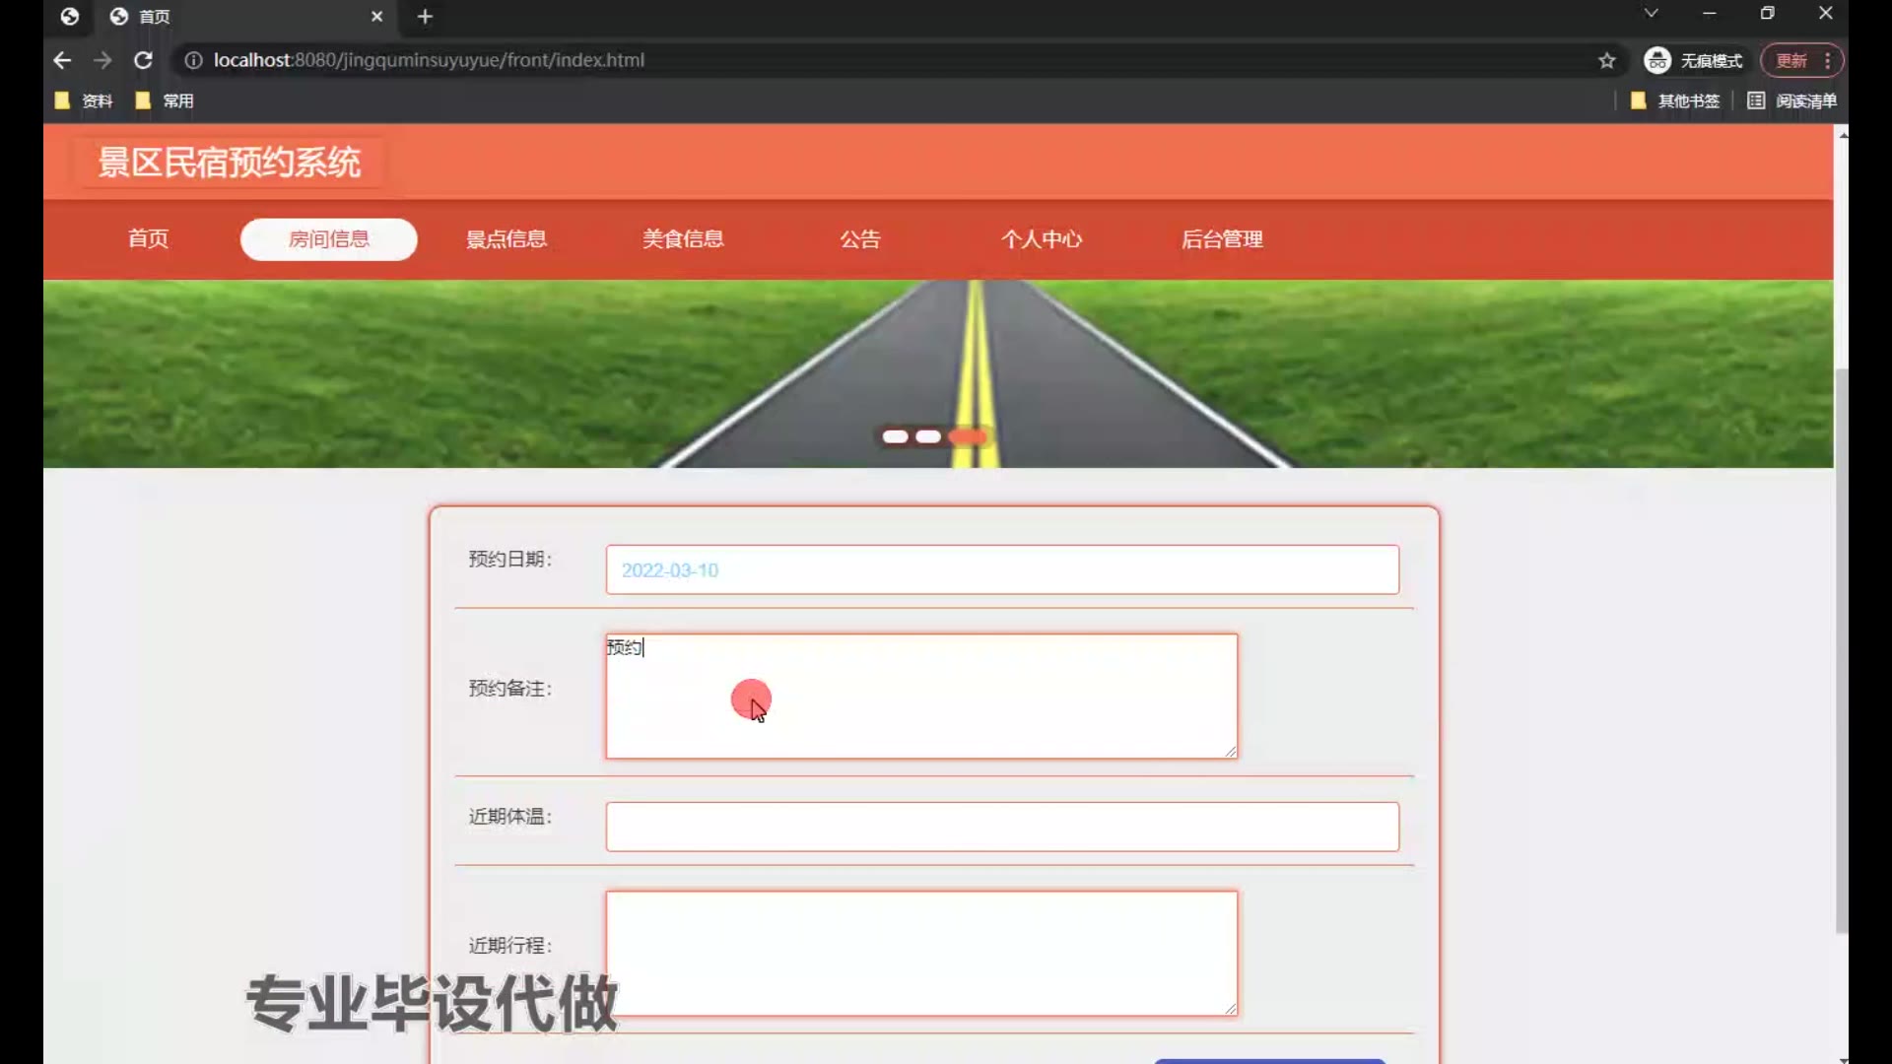Click the 近期体温 input field

coord(1002,827)
